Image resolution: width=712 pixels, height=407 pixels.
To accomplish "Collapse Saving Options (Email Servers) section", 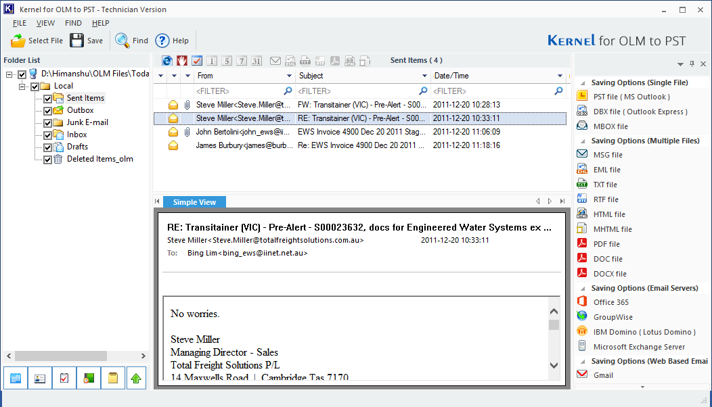I will coord(583,289).
